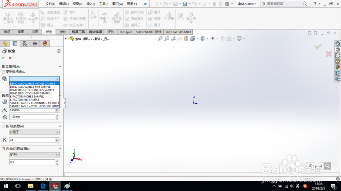
Task: Switch to the 焊件 tab
Action: [x=63, y=32]
